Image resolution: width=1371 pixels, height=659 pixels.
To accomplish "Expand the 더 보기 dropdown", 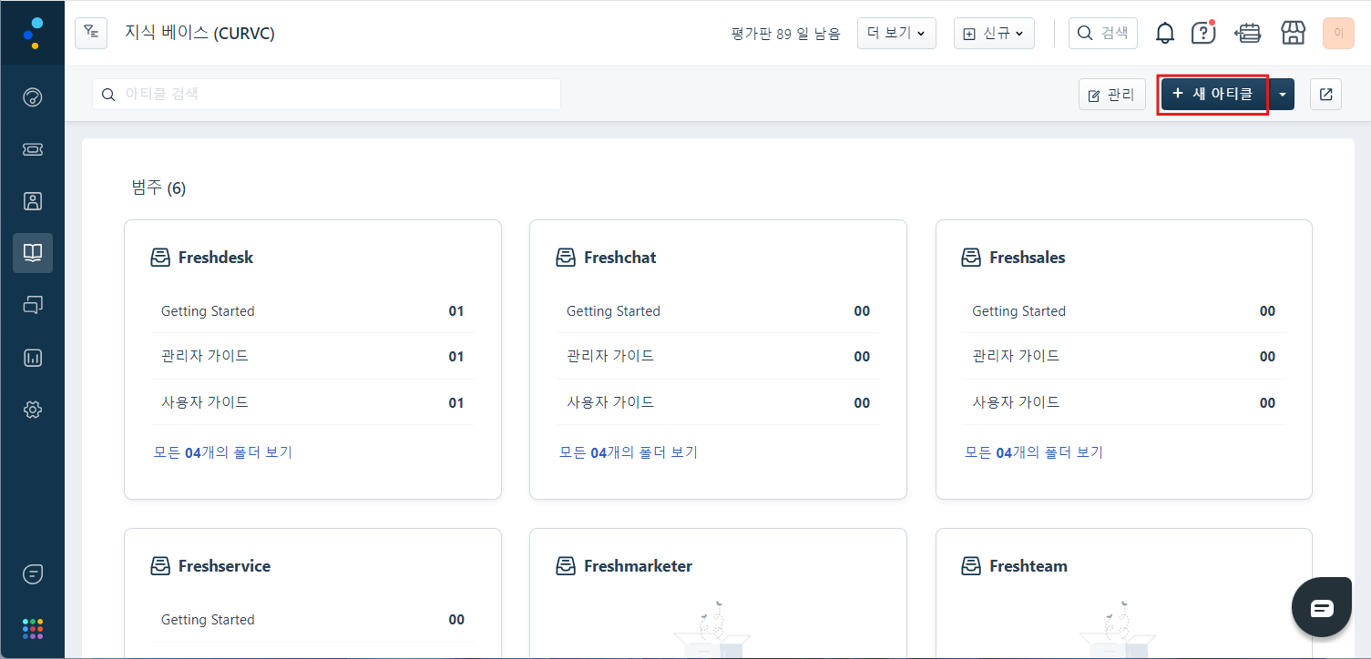I will coord(895,34).
